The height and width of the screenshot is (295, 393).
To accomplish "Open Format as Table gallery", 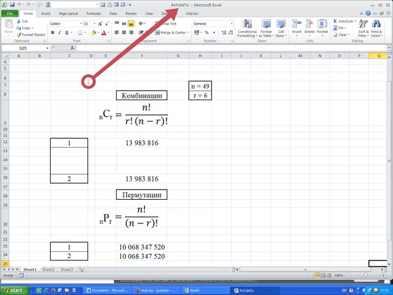I will pos(266,29).
